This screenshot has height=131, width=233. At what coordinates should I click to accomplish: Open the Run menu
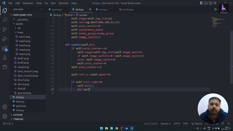point(53,3)
